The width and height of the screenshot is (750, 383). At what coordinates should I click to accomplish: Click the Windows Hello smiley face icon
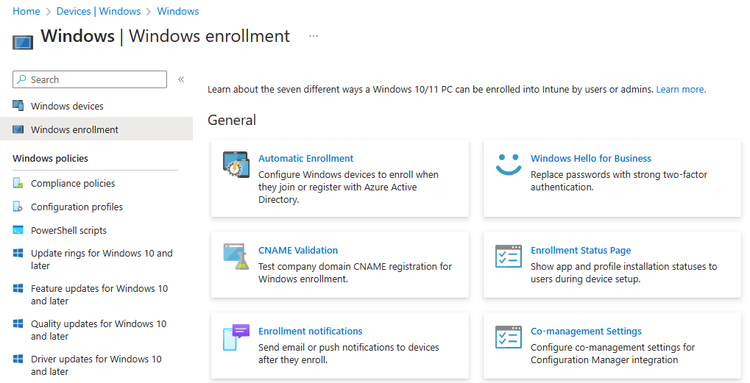tap(508, 165)
